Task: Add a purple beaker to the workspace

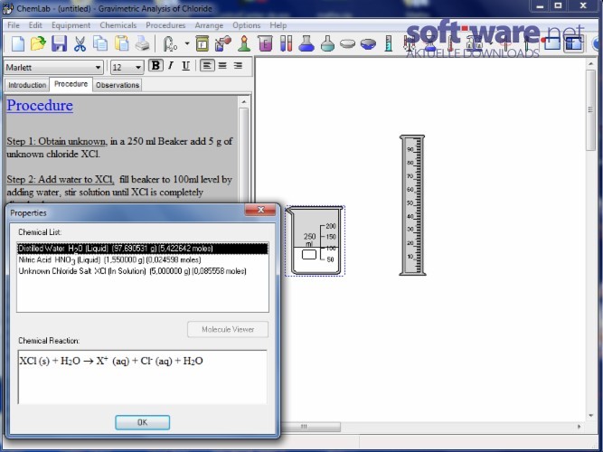Action: 265,43
